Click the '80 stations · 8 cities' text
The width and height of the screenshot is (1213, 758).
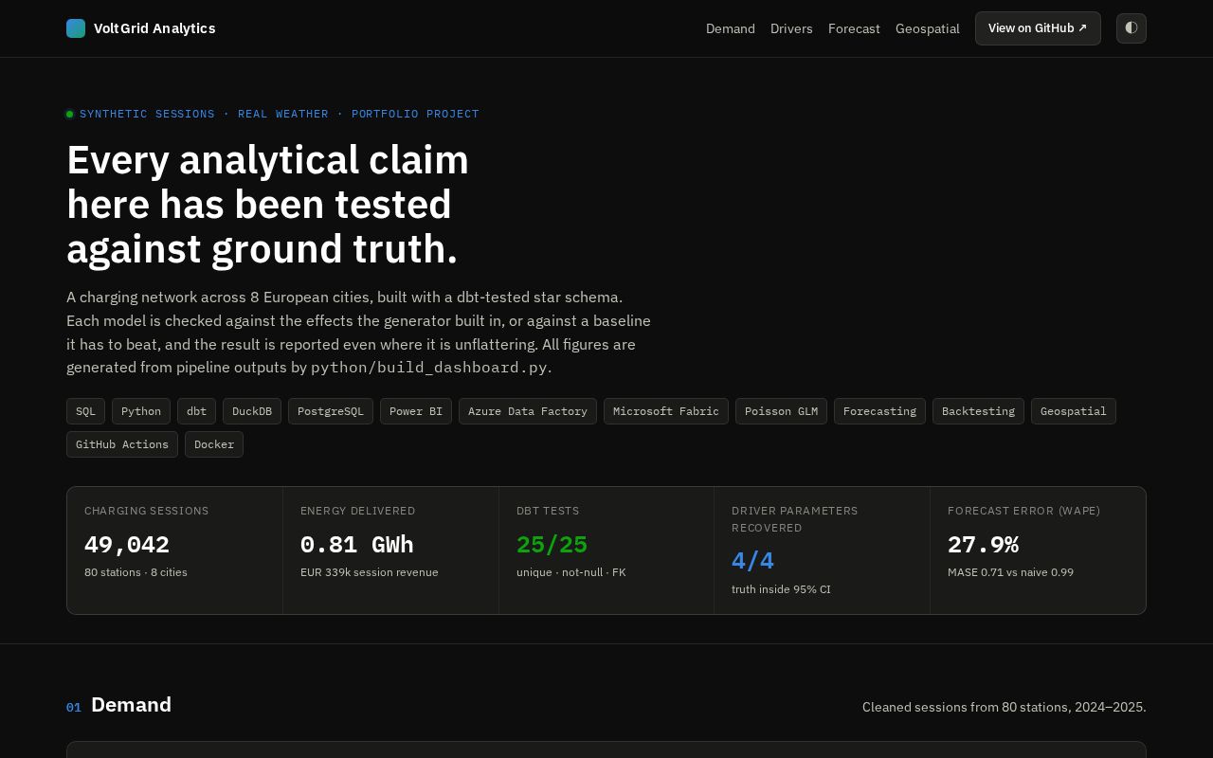pyautogui.click(x=136, y=572)
